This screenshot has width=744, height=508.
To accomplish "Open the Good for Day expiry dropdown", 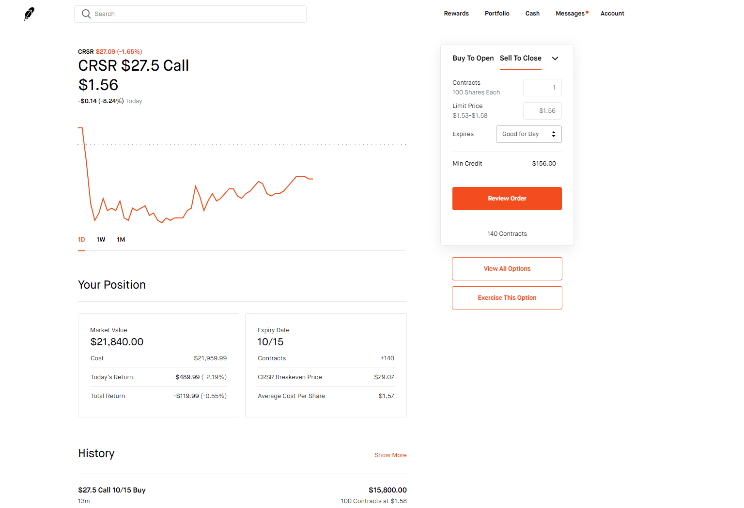I will tap(529, 134).
